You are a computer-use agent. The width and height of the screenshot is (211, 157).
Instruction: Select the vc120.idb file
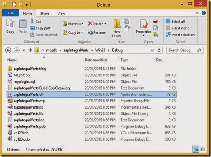92,133
